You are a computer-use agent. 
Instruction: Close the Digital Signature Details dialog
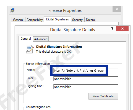(122, 28)
